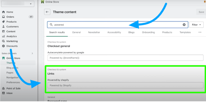Click the 'Sales channels' label

point(9,53)
